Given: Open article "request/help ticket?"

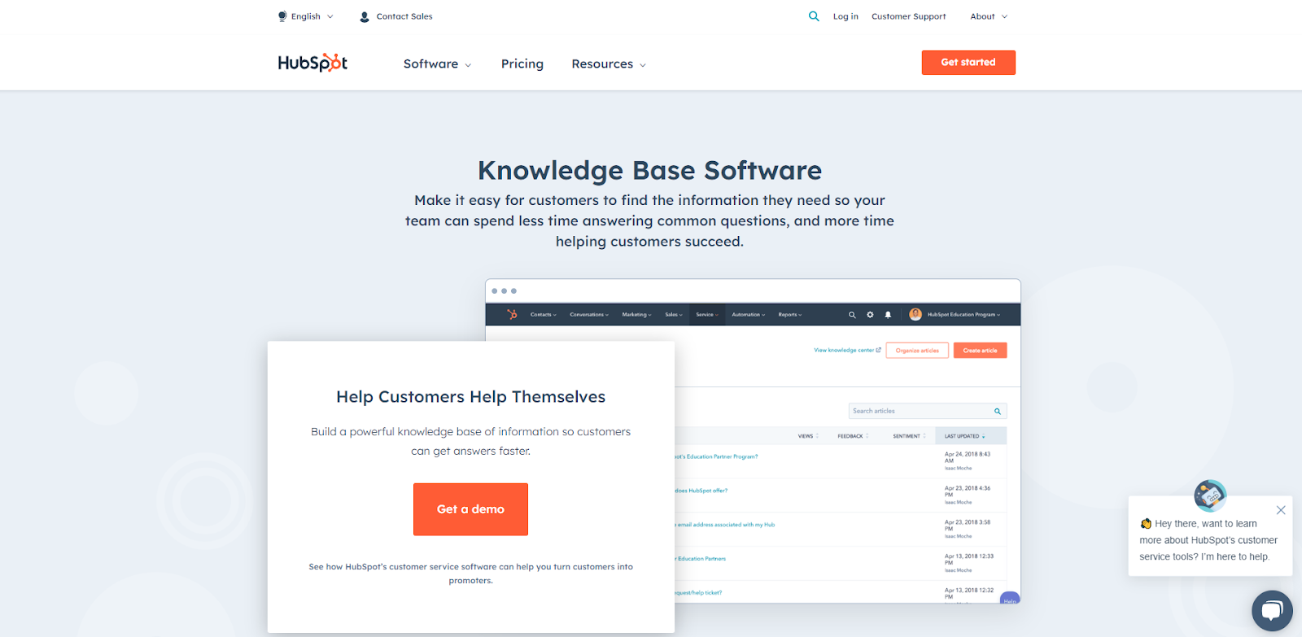Looking at the screenshot, I should pos(698,593).
